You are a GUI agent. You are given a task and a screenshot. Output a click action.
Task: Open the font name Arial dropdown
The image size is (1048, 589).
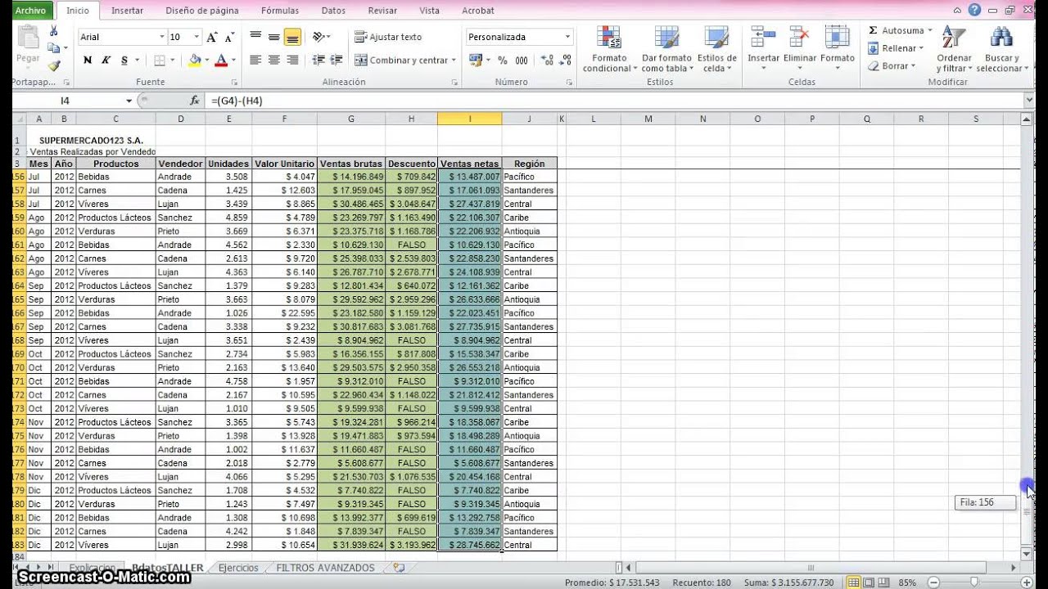click(x=161, y=37)
